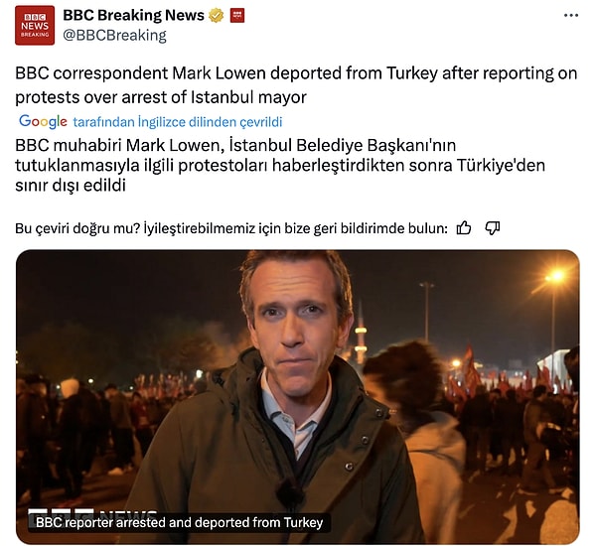Image resolution: width=596 pixels, height=546 pixels.
Task: Click the original English tweet text
Action: pos(296,85)
